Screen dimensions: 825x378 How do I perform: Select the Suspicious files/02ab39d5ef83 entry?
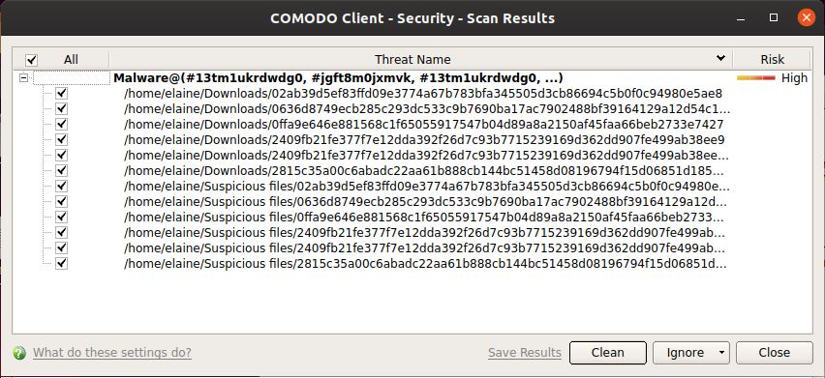[x=427, y=187]
